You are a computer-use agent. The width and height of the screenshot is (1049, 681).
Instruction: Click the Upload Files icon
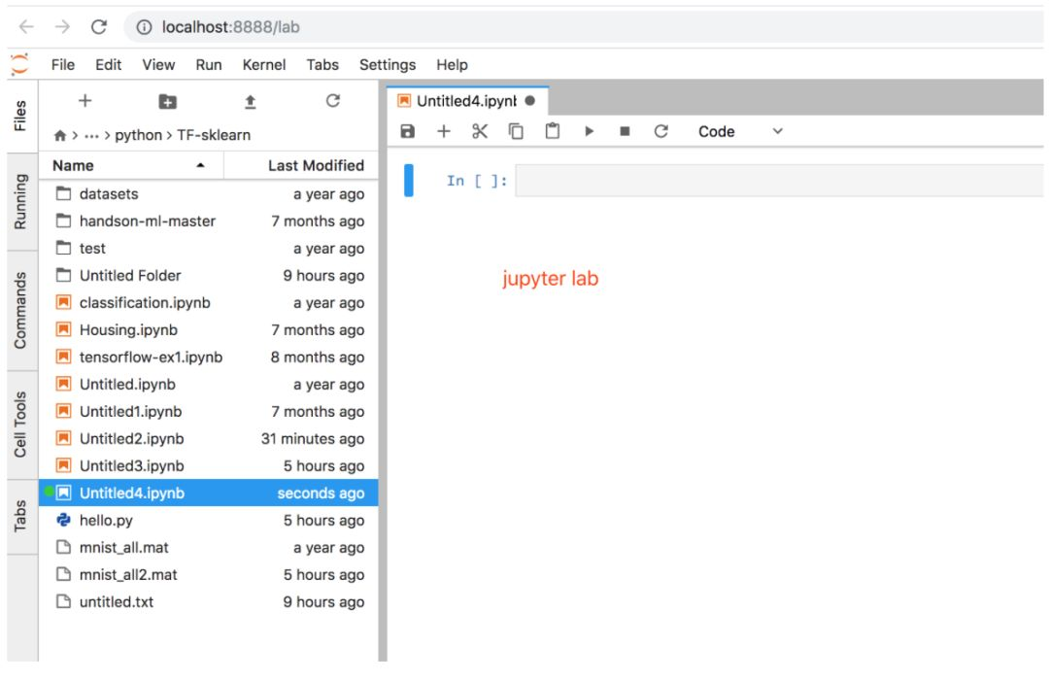(251, 102)
